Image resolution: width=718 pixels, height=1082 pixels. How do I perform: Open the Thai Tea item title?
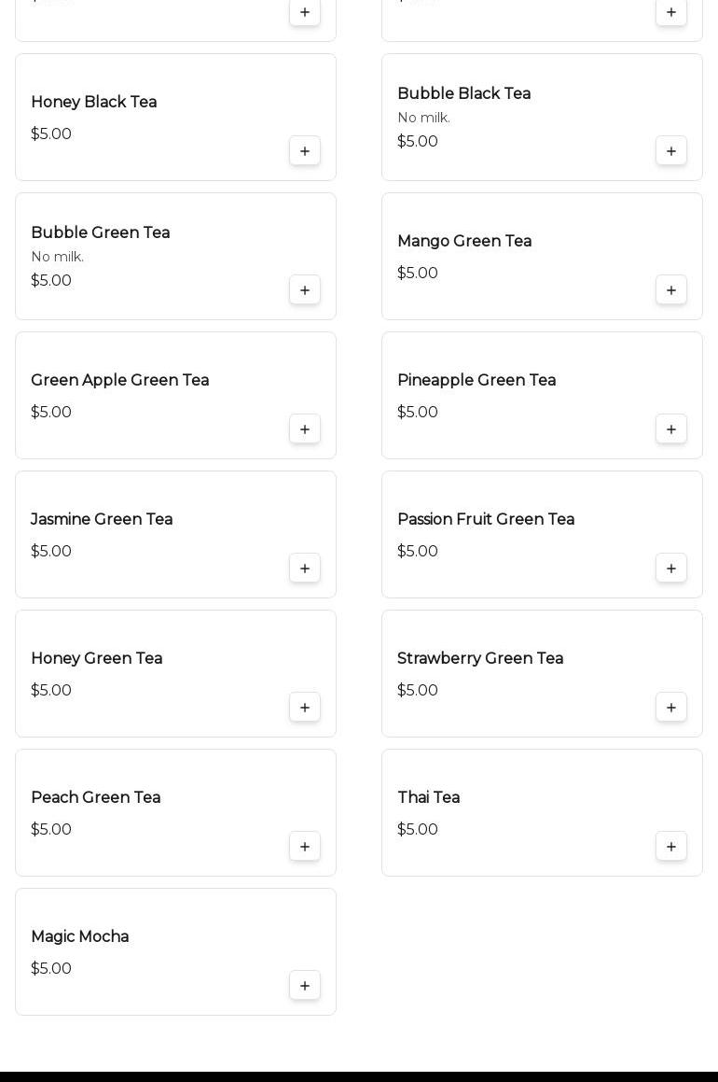[428, 798]
